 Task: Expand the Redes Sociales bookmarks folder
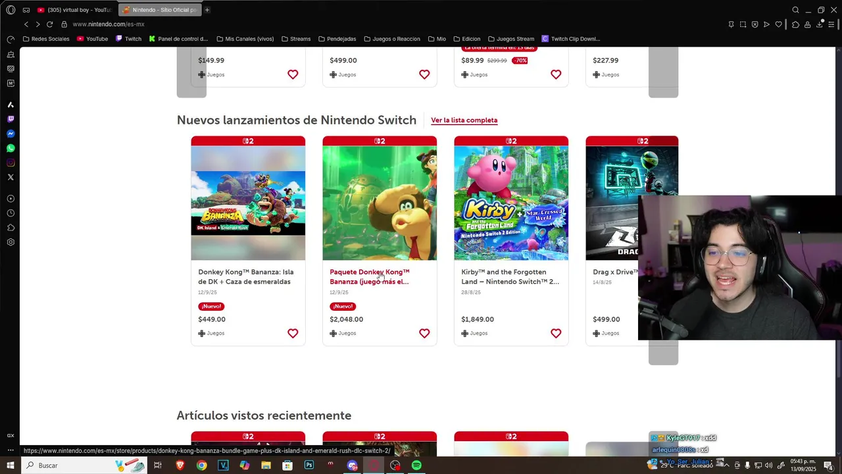pos(46,39)
